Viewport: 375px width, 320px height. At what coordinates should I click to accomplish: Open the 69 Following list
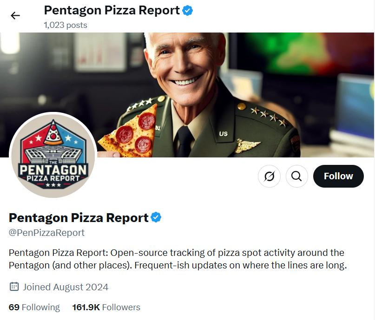pyautogui.click(x=34, y=307)
